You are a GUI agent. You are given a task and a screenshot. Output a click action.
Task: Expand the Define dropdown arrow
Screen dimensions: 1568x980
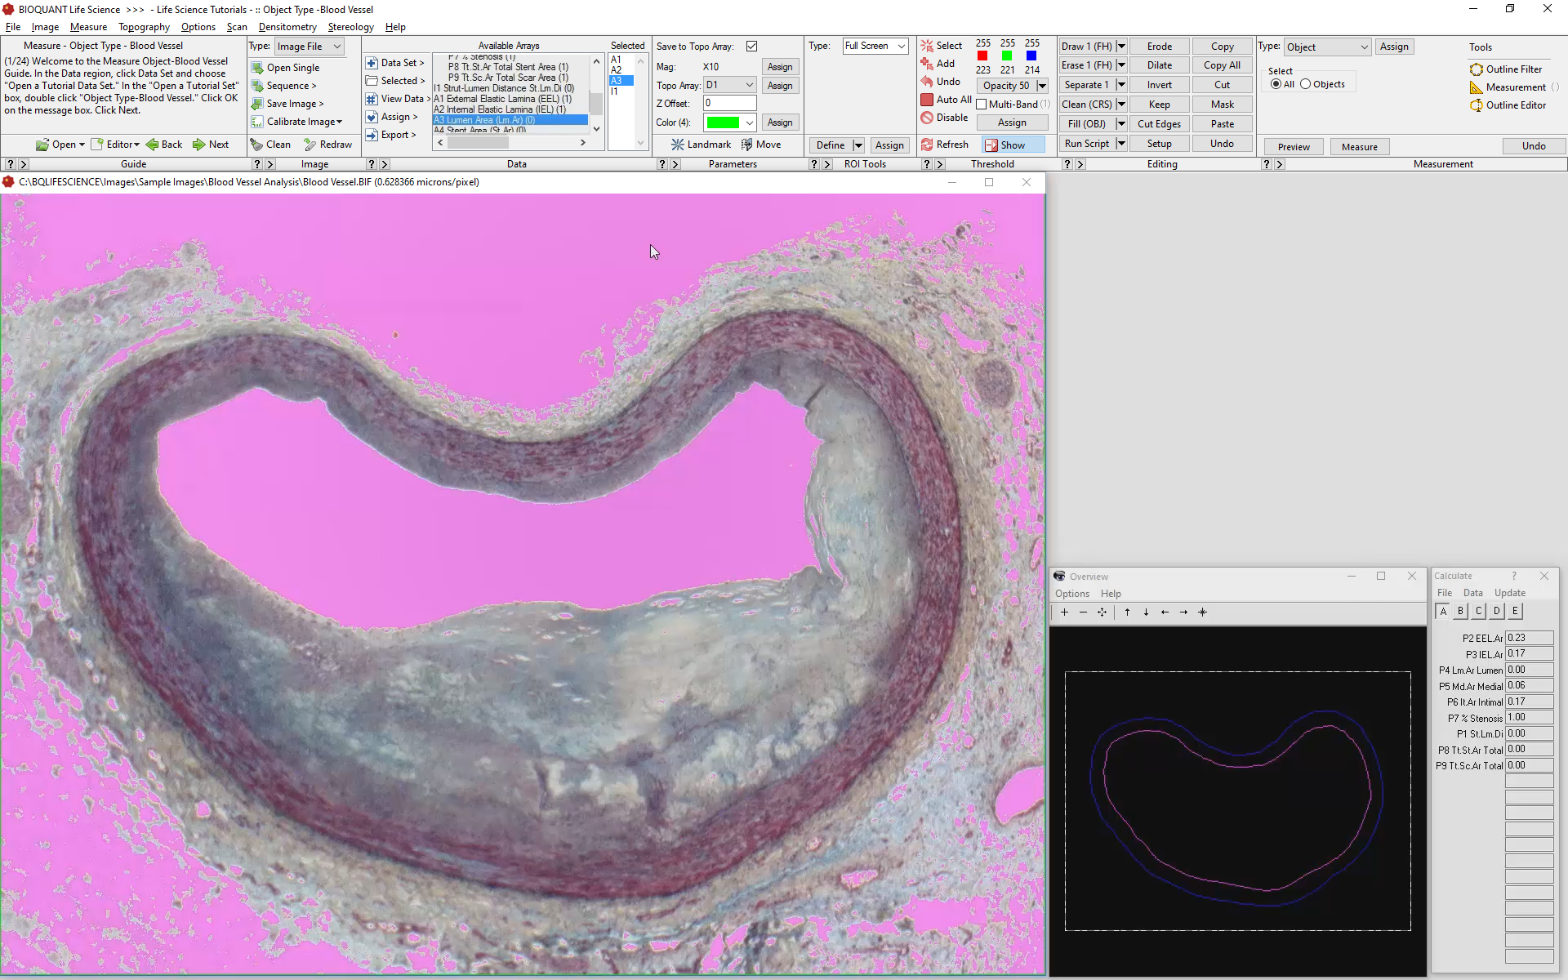click(858, 145)
